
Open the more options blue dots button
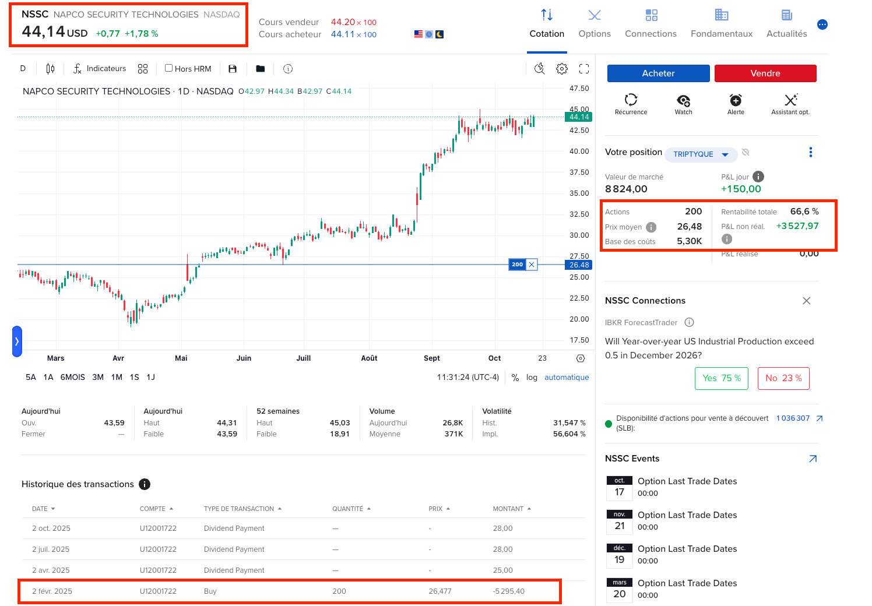click(x=822, y=24)
